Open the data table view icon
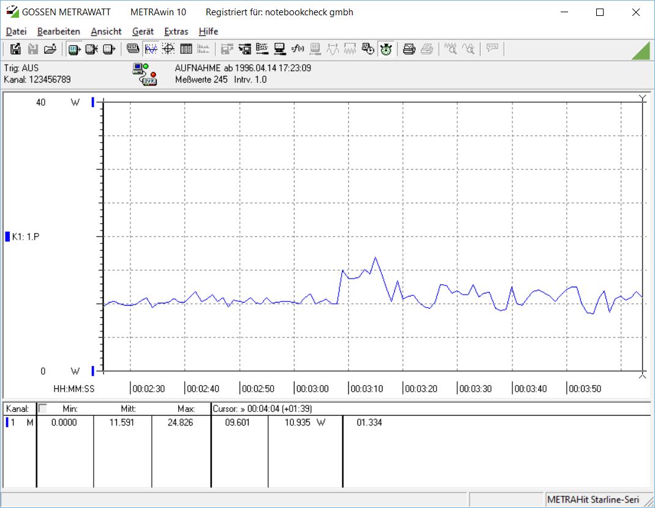This screenshot has height=508, width=655. tap(186, 50)
